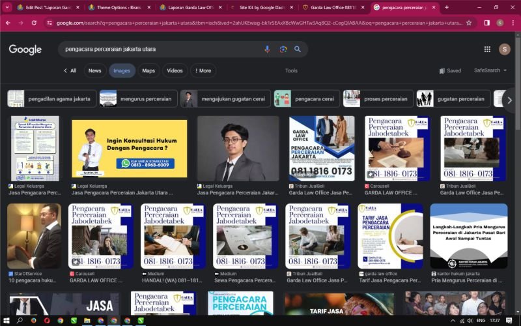Close the 'Theme Options - Bisnis' tab
Image resolution: width=521 pixels, height=326 pixels.
(149, 7)
